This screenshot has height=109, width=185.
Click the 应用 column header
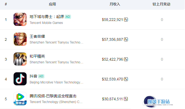click(x=52, y=4)
